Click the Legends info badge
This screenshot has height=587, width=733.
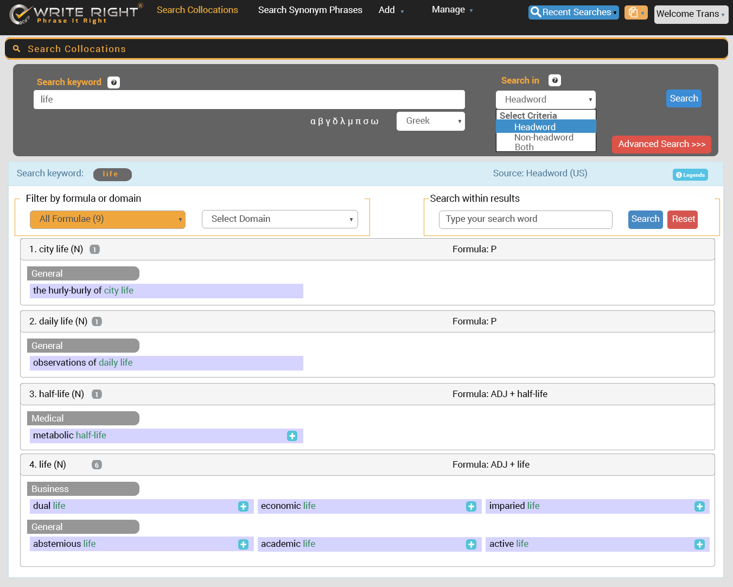pyautogui.click(x=690, y=175)
